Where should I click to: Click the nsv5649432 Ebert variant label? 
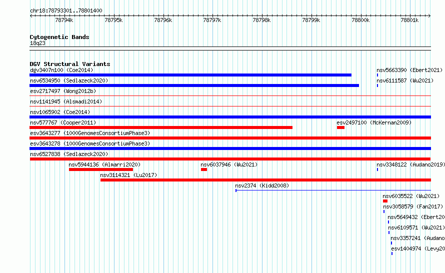(x=416, y=217)
